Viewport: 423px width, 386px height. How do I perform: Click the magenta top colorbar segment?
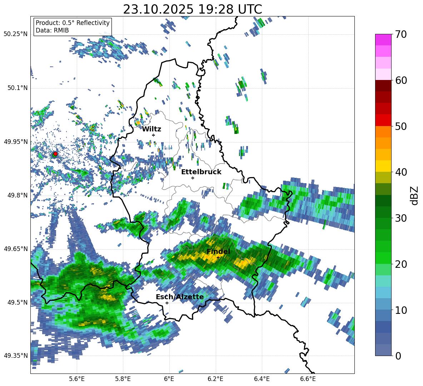click(383, 40)
